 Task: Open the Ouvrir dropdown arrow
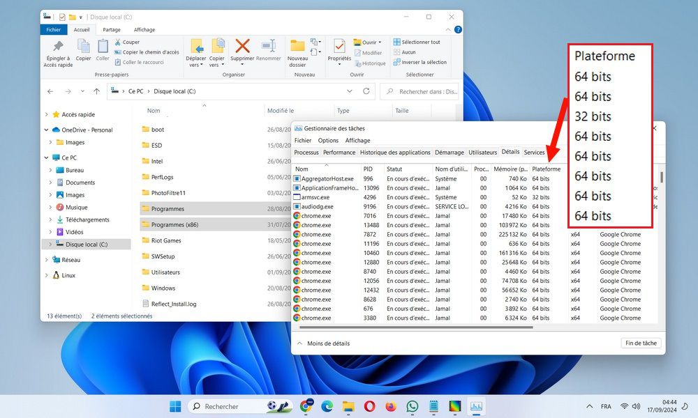381,40
